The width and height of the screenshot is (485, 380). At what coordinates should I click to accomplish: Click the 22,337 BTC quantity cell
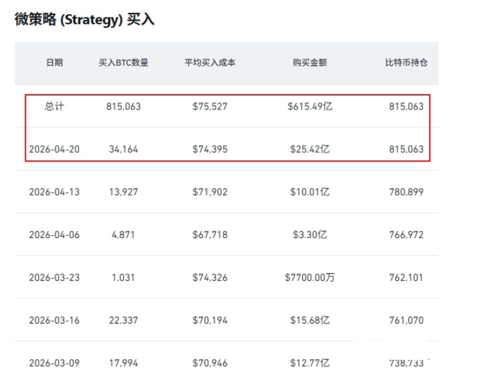(123, 320)
